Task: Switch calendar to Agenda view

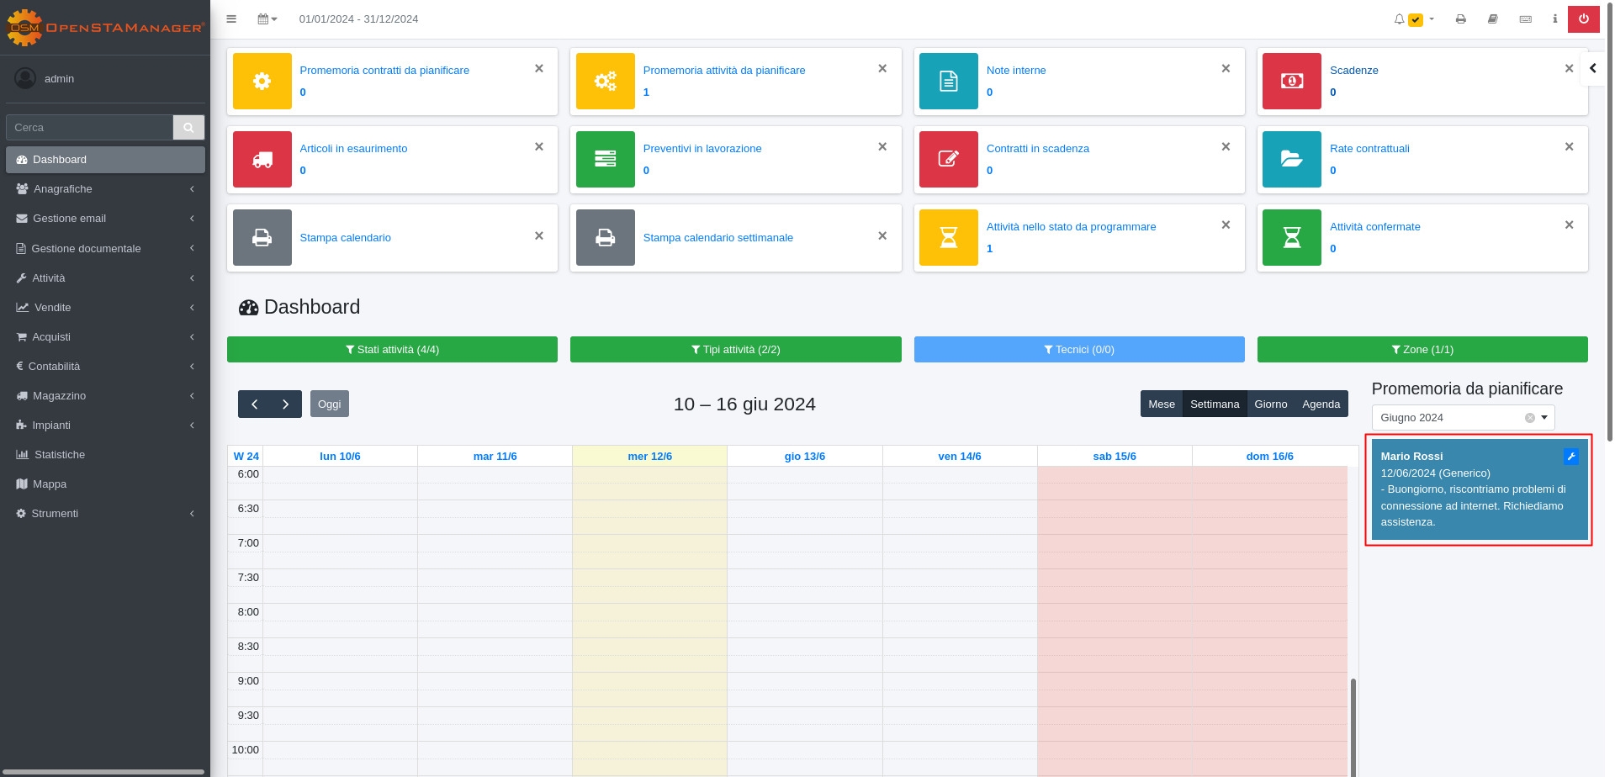Action: click(x=1321, y=404)
